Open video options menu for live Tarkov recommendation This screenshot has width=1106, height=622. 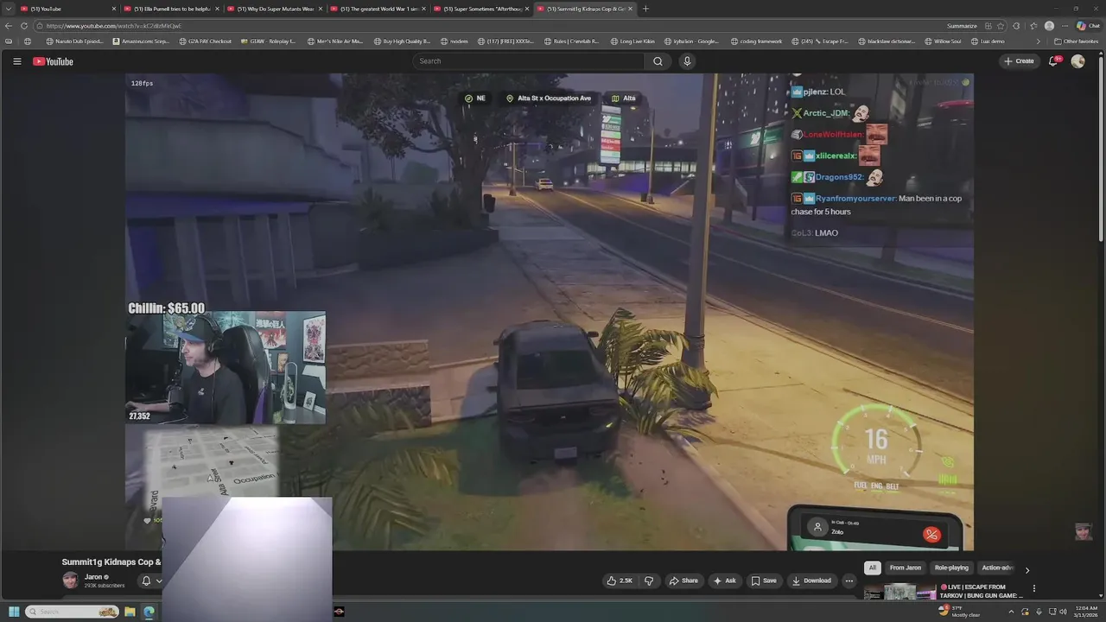click(1033, 588)
